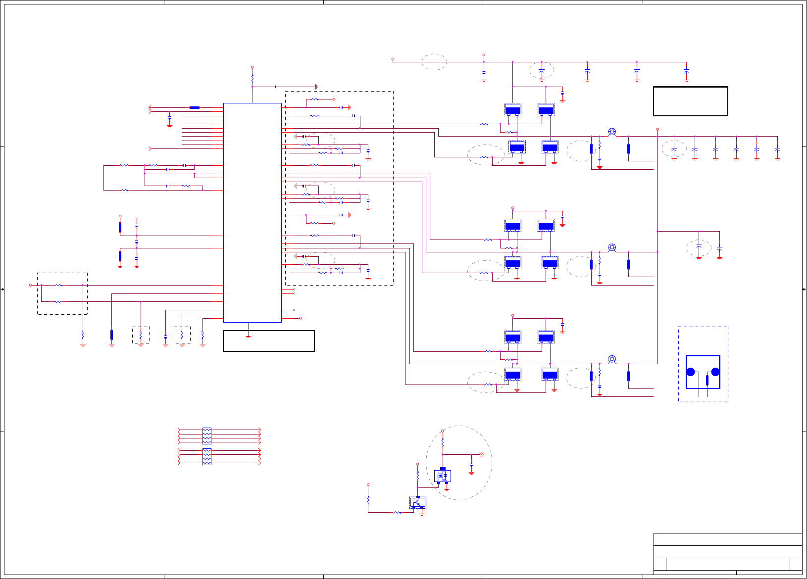Viewport: 807px width, 579px height.
Task: Select the large central IC rectangle
Action: 252,213
